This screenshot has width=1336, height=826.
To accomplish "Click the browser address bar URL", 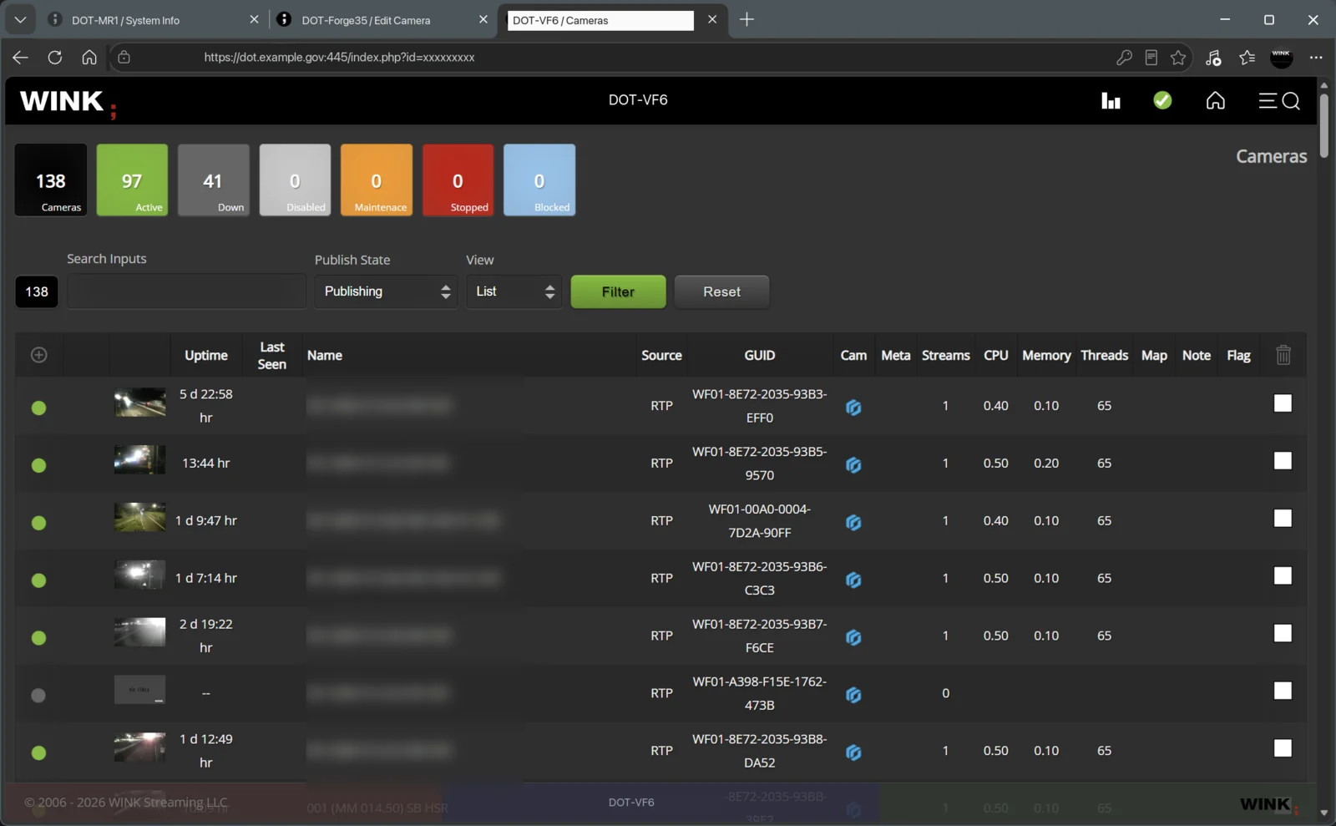I will click(x=339, y=58).
